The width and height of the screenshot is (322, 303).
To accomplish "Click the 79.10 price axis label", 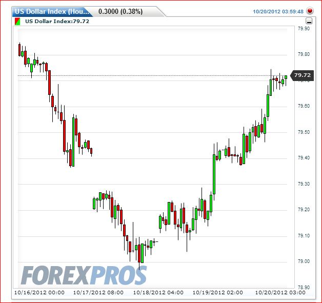I will coord(304,236).
